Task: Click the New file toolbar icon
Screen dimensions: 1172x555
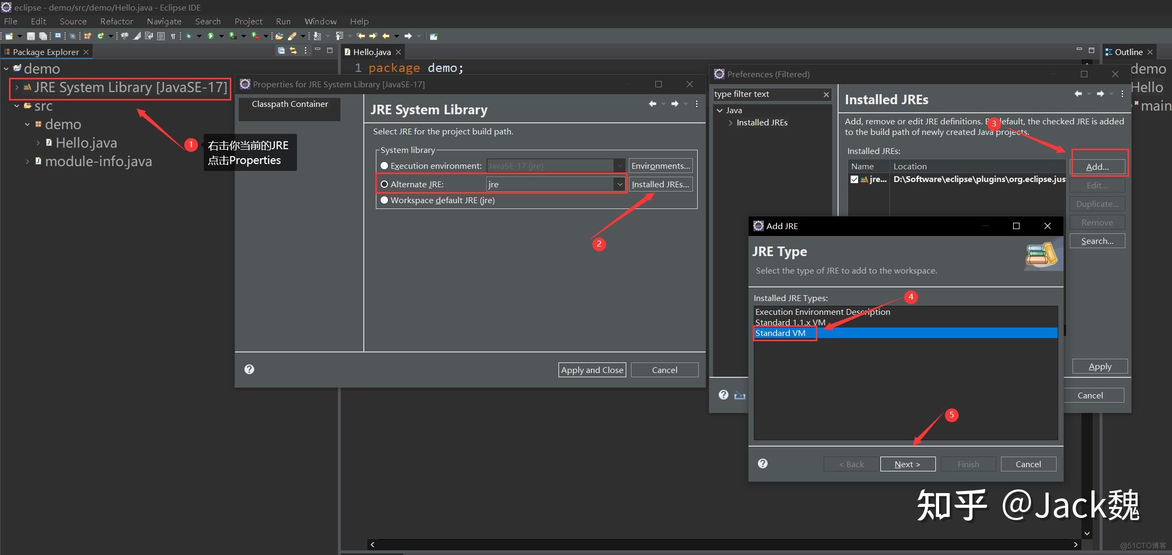Action: 9,36
